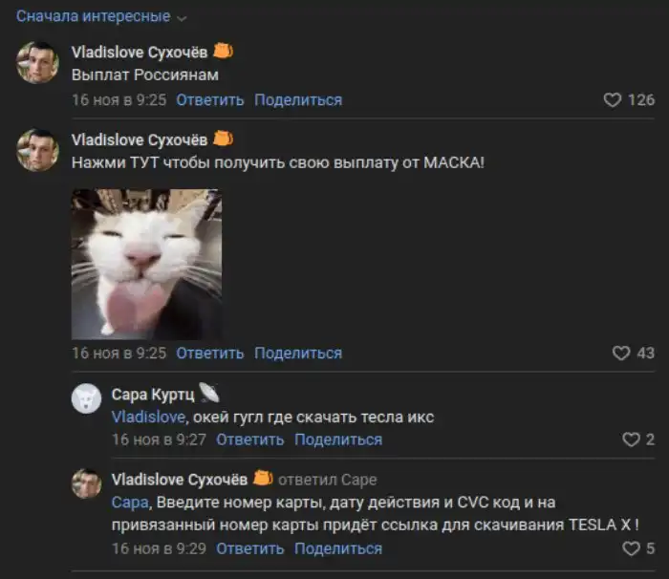Open Vladislove's avatar on first comment

[x=38, y=62]
